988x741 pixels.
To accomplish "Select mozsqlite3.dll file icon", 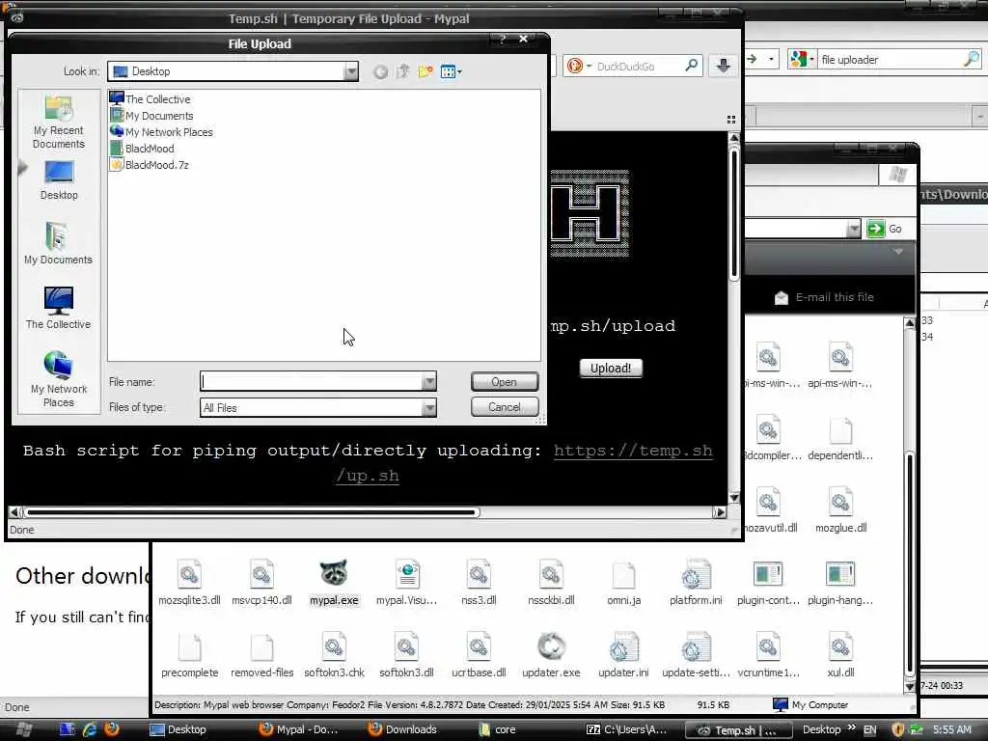I will (189, 583).
